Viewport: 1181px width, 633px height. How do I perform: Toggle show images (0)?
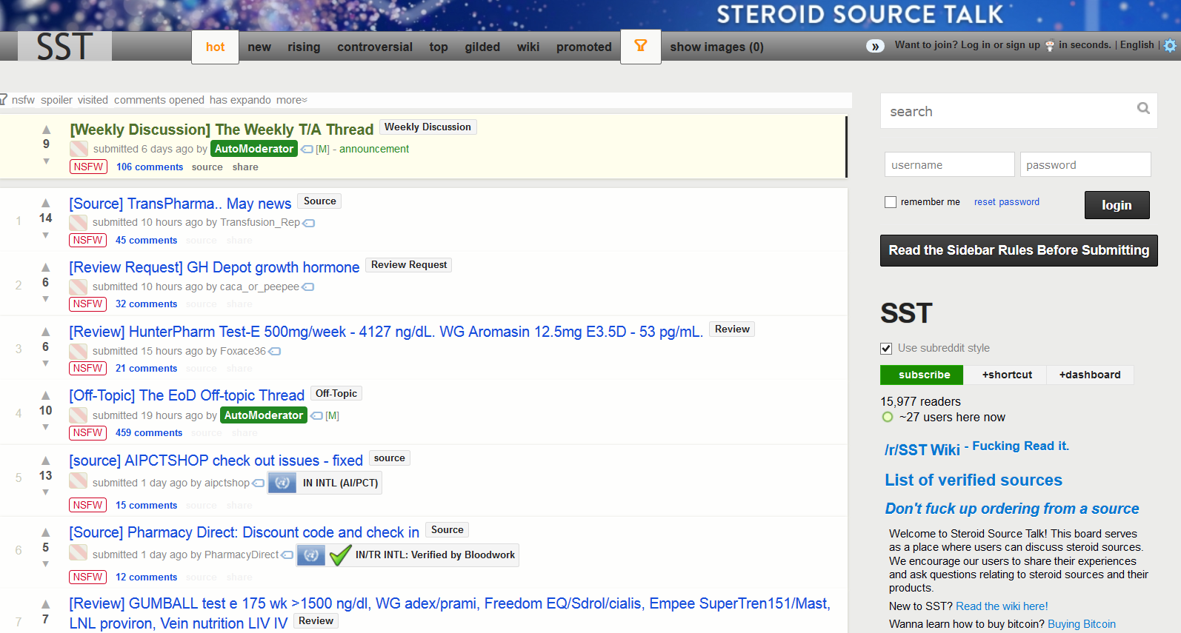(716, 47)
